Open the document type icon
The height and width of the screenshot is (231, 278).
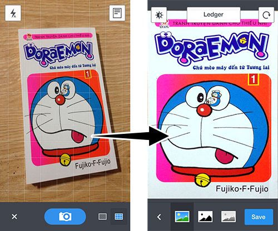117,13
